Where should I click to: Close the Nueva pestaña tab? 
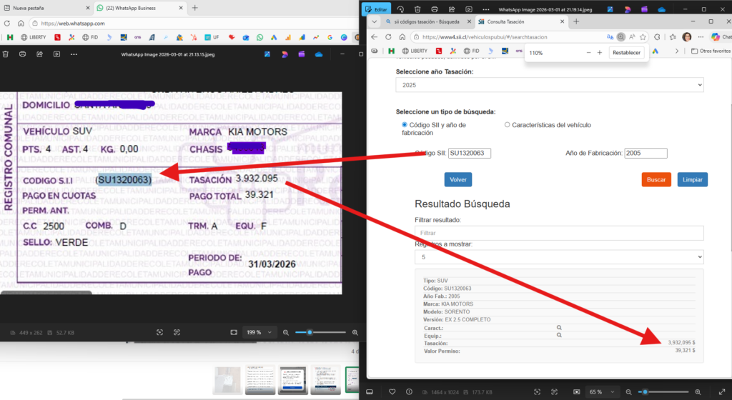click(87, 8)
